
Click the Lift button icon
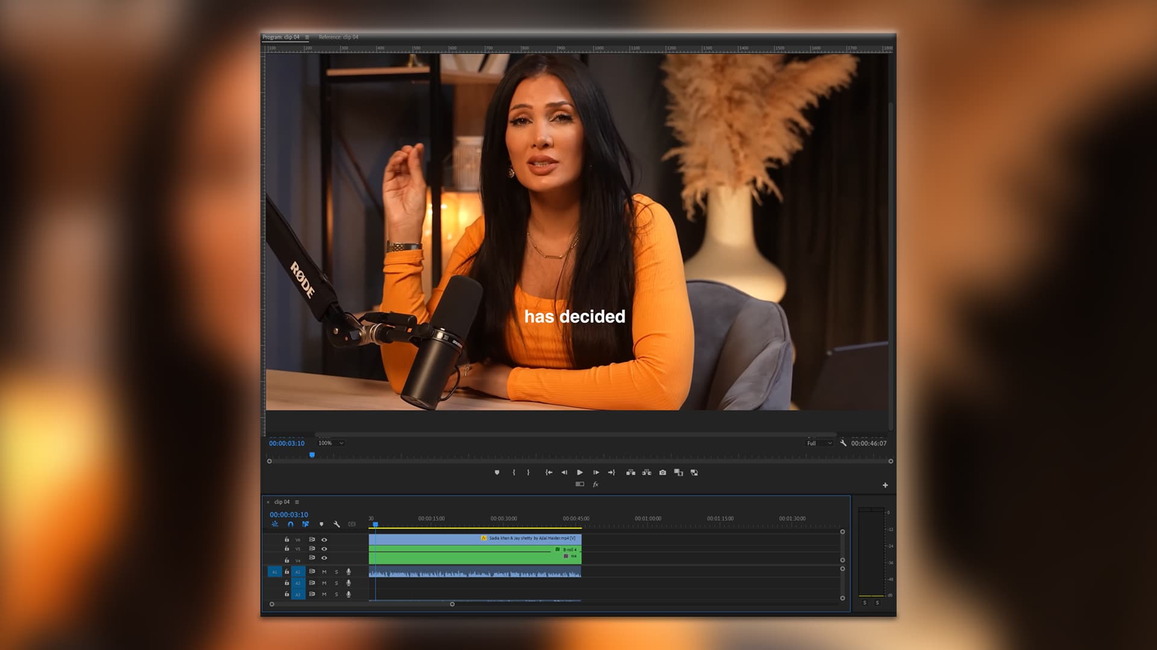(x=630, y=472)
